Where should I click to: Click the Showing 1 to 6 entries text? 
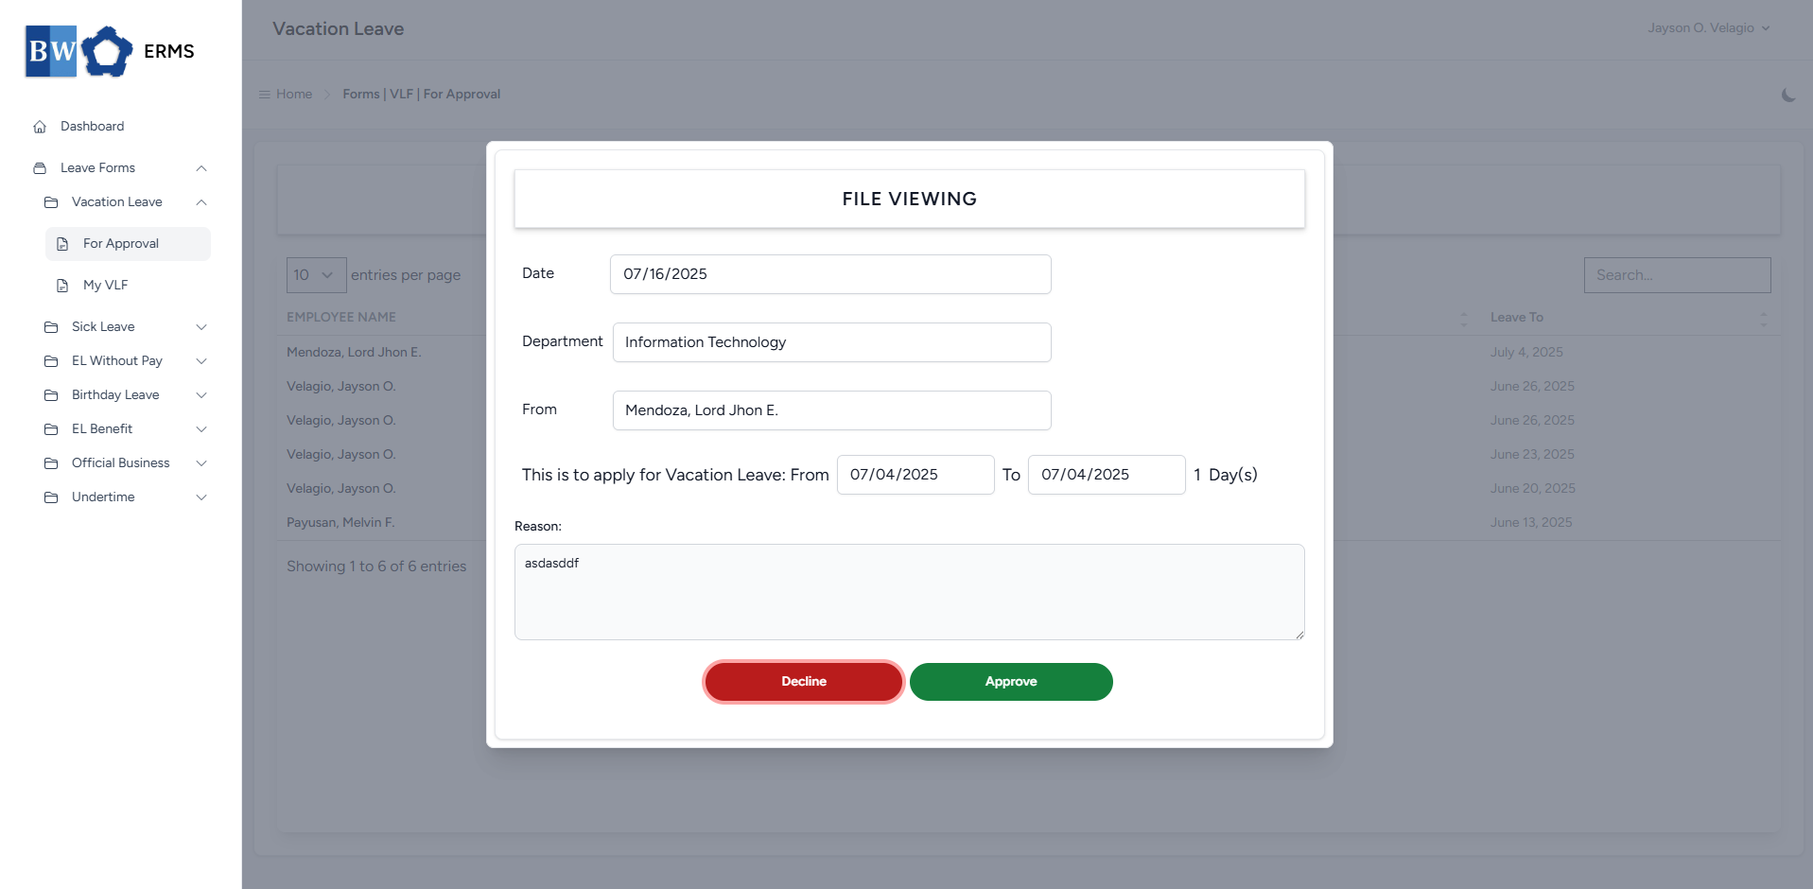pos(376,567)
